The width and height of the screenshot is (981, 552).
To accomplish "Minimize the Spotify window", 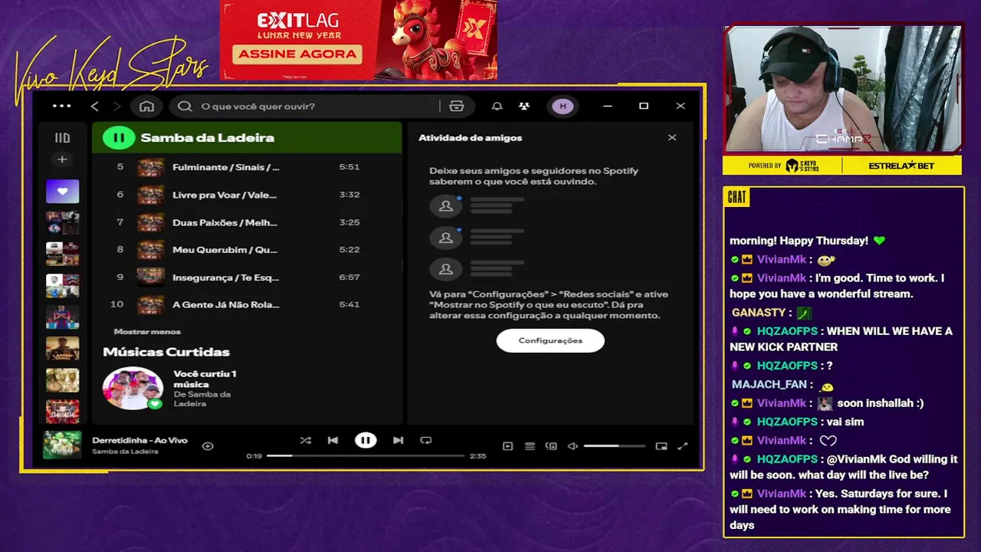I will (x=608, y=106).
